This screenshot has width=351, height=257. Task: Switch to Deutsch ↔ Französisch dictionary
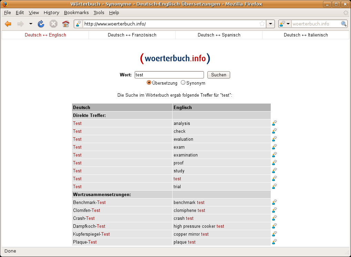[x=132, y=35]
